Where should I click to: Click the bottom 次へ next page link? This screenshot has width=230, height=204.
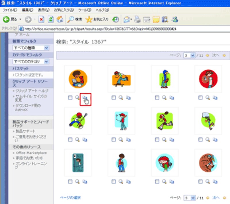tap(216, 198)
